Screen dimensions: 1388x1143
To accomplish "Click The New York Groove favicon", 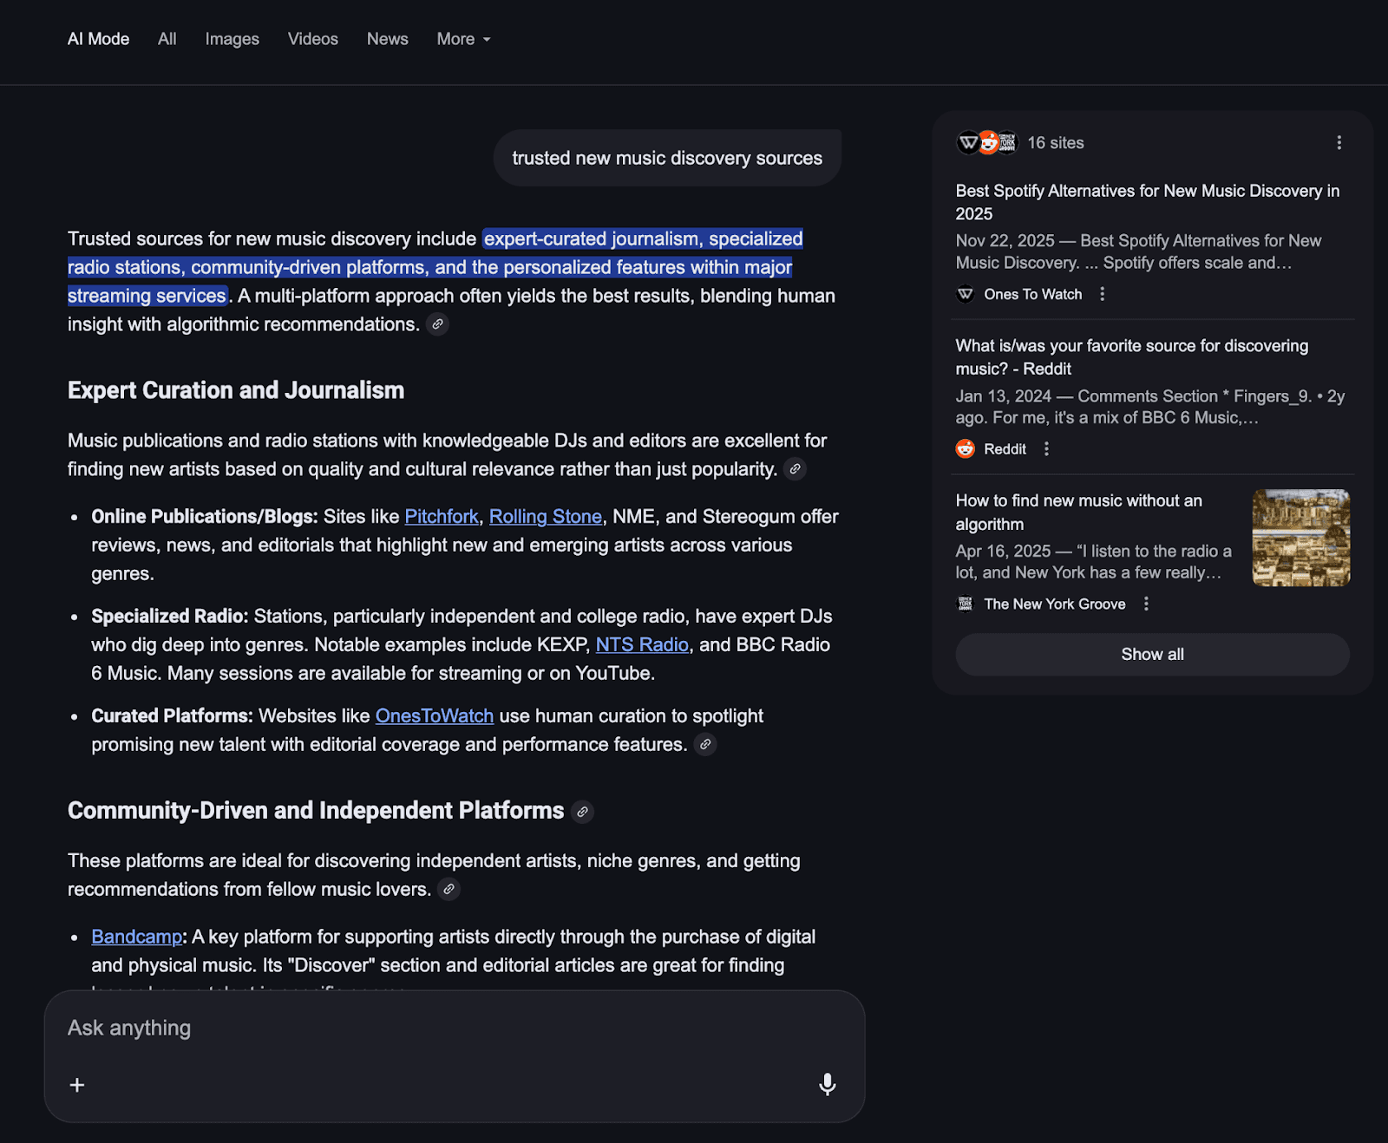I will tap(966, 604).
